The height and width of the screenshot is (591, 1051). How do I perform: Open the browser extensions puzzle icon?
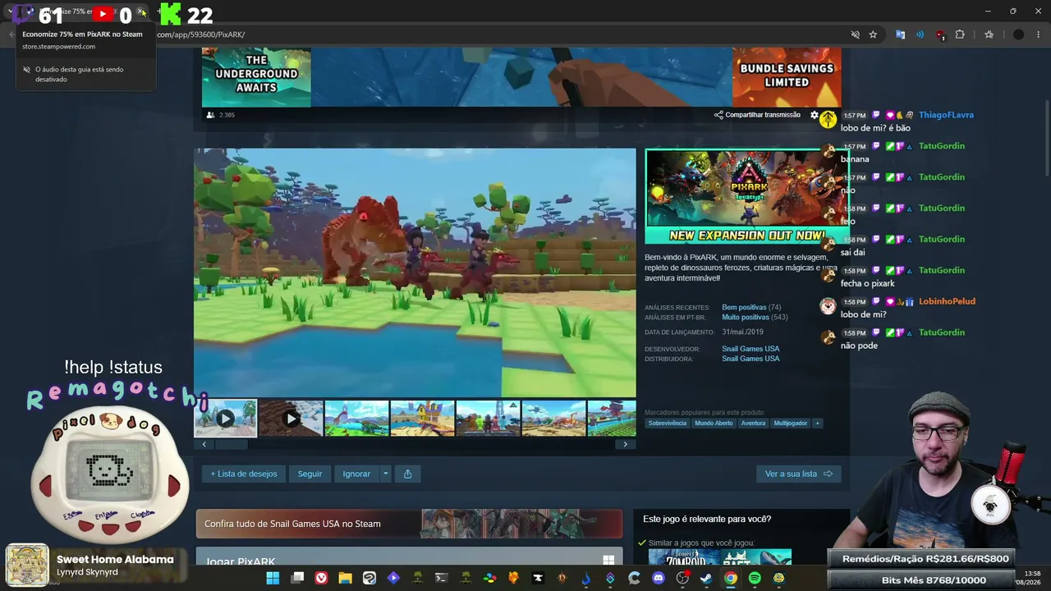click(x=960, y=34)
